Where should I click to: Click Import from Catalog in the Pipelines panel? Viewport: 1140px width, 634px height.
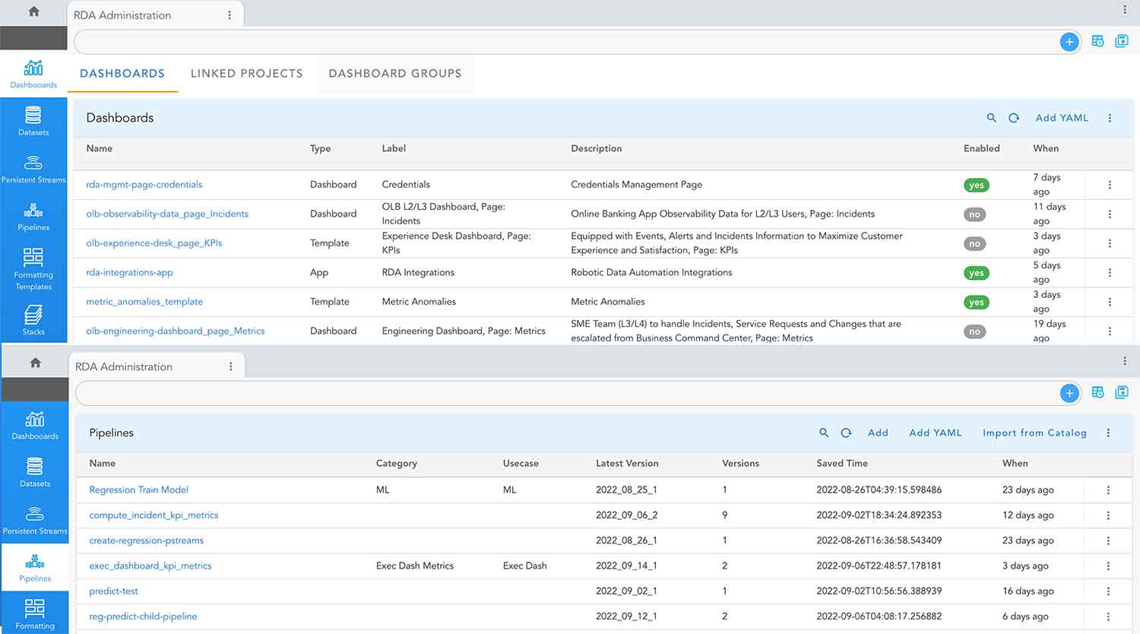click(x=1035, y=433)
